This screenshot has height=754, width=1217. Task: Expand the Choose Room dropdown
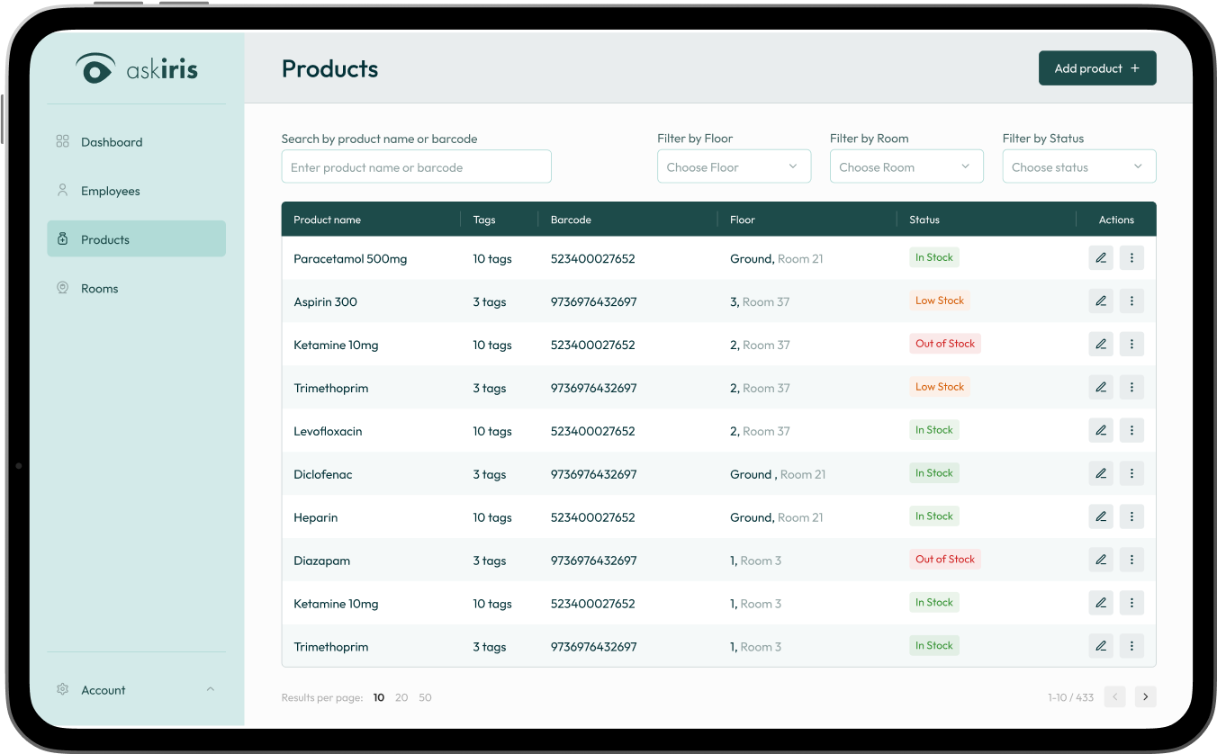point(906,167)
